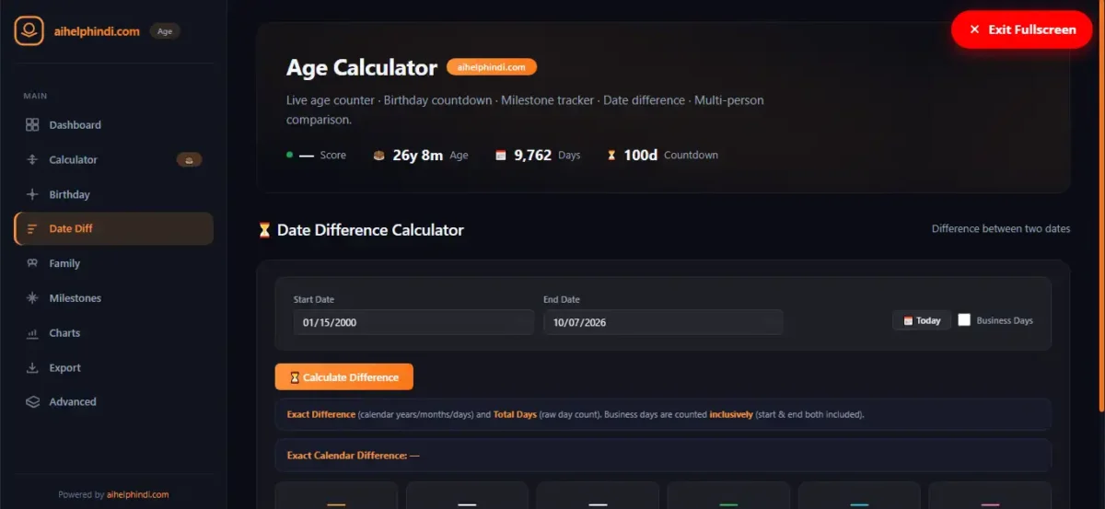
Task: Click the aihelphindi.com logo icon
Action: (x=29, y=30)
